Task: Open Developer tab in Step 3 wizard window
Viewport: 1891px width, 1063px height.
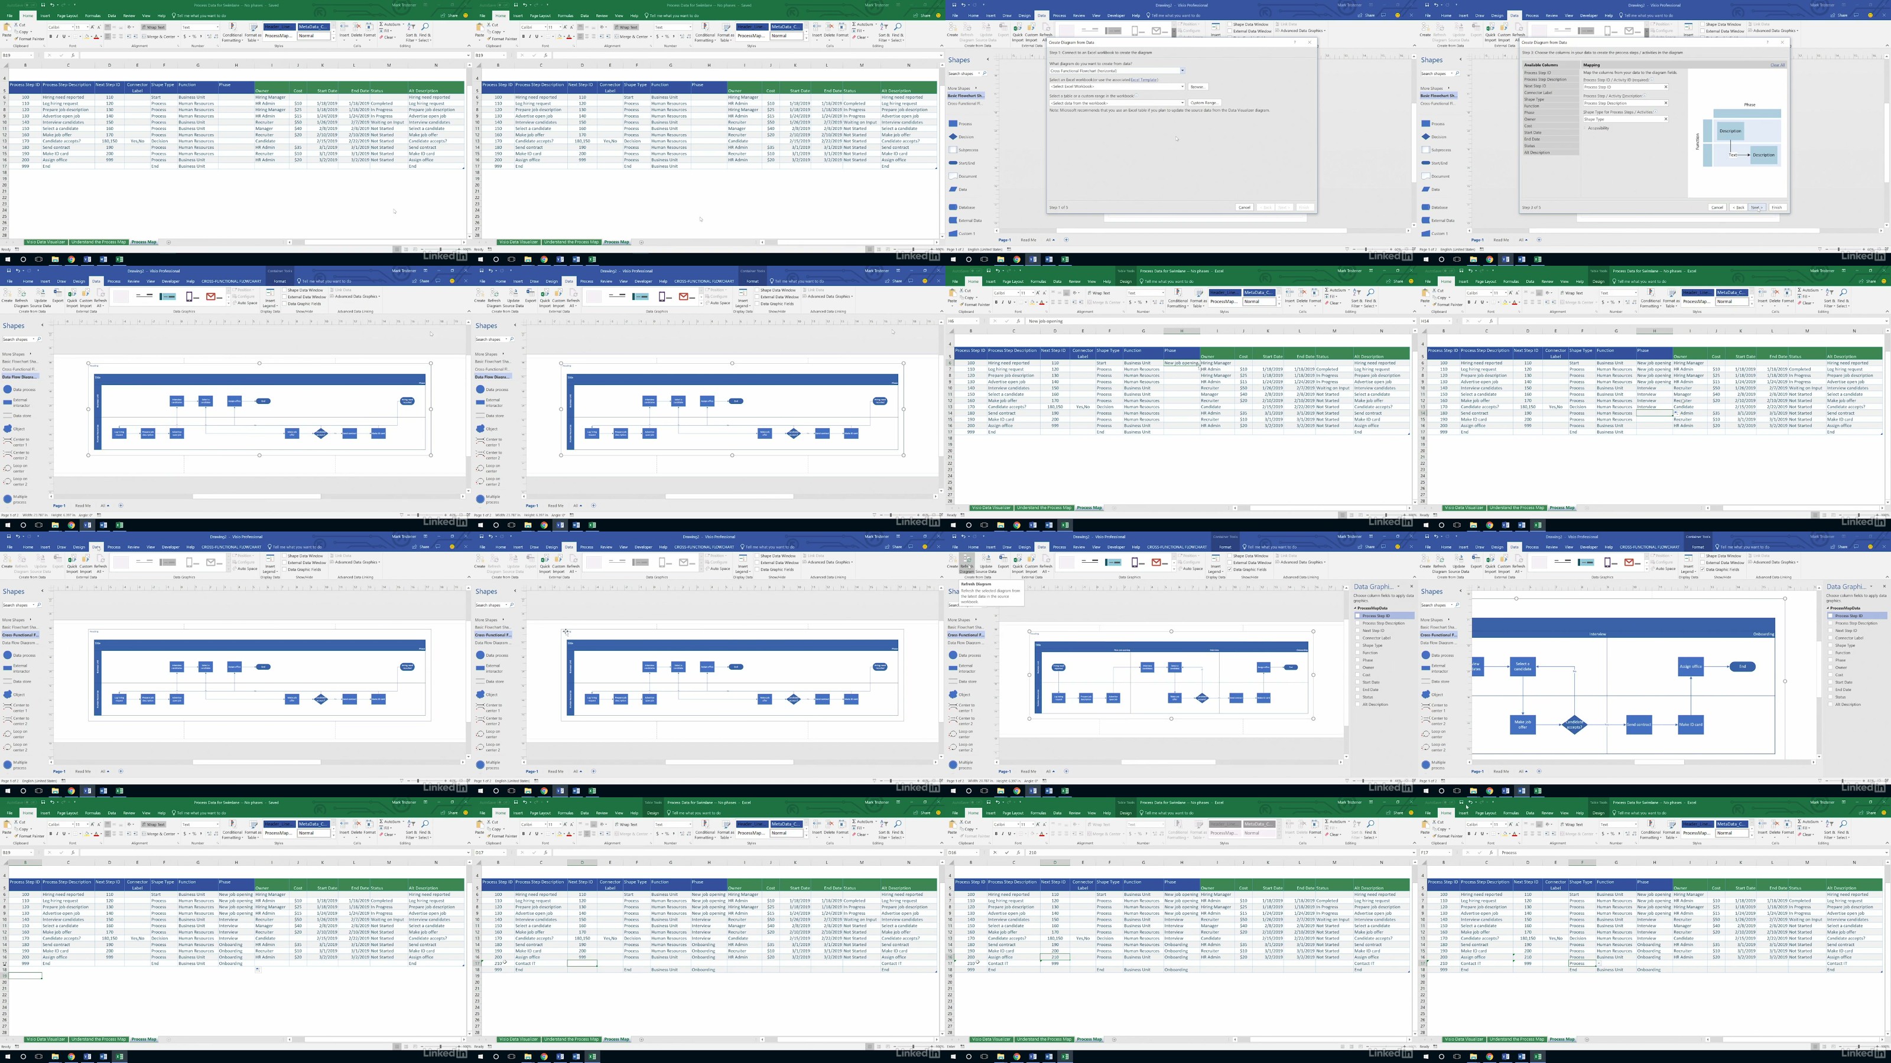Action: (x=1588, y=15)
